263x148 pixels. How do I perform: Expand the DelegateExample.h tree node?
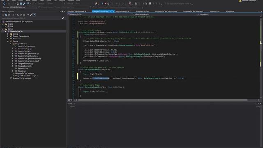[x=13, y=66]
